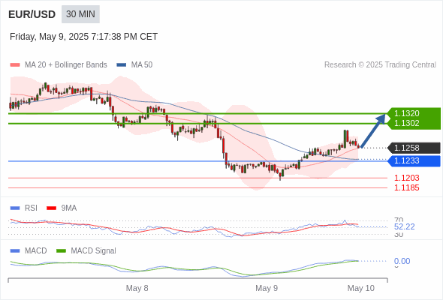443x300 pixels.
Task: Click the 9MA red legend swatch
Action: tap(51, 208)
